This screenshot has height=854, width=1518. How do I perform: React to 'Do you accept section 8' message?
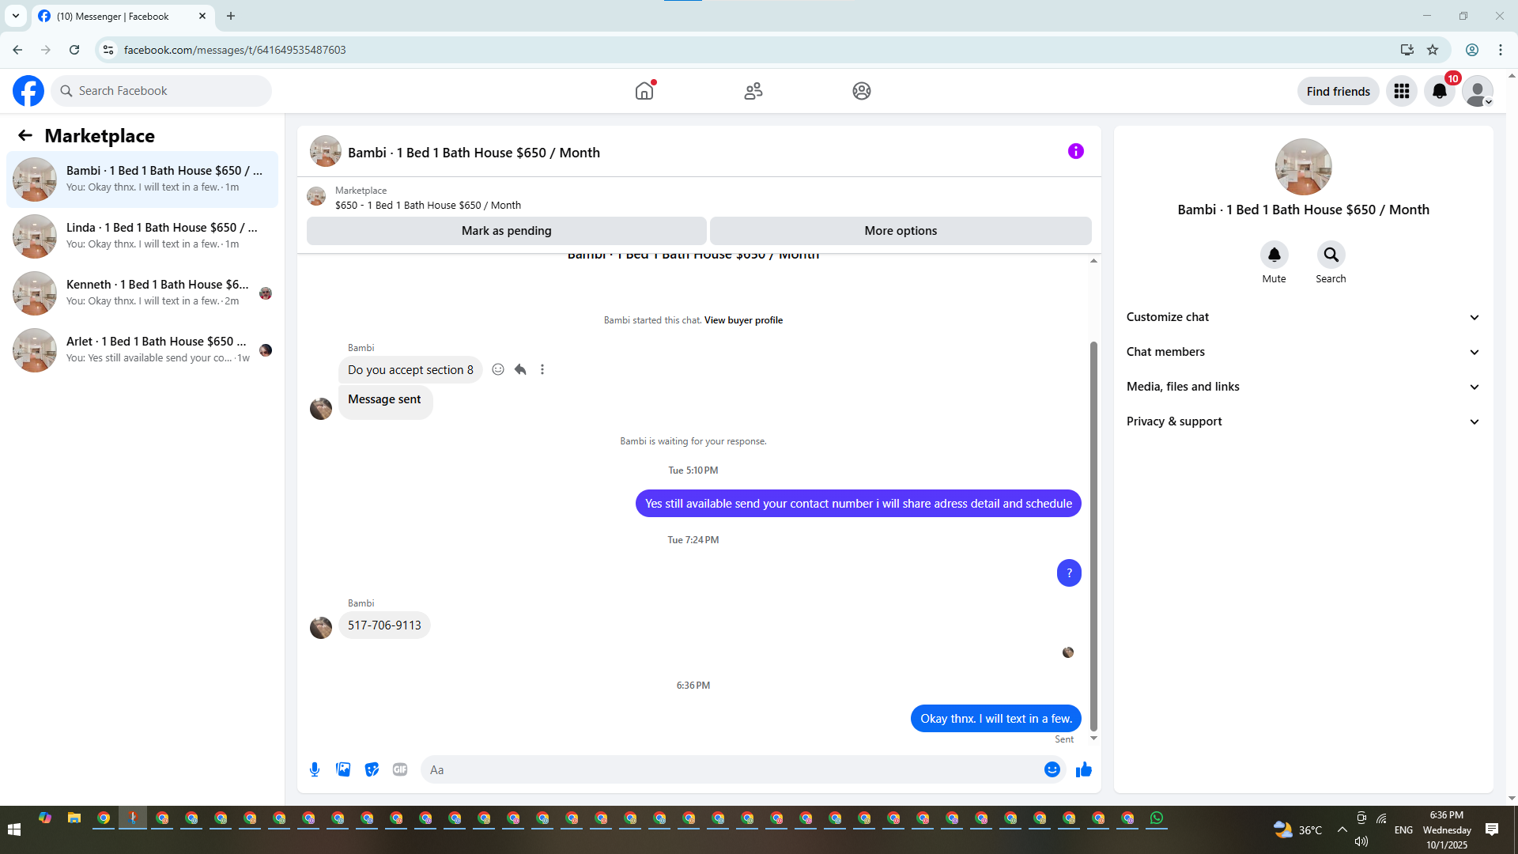click(498, 369)
